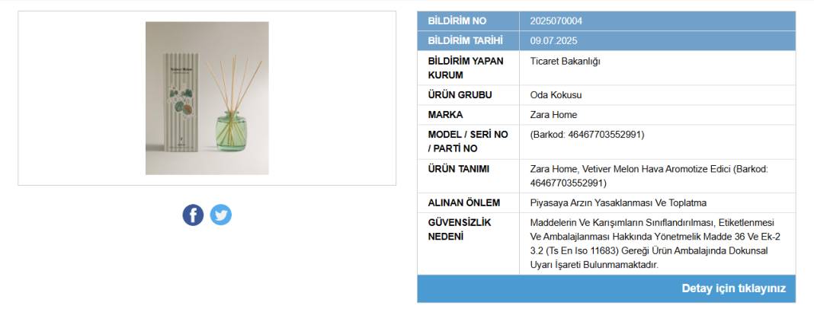Open the Zara Home diffuser product photo
814x312 pixels.
tap(207, 98)
